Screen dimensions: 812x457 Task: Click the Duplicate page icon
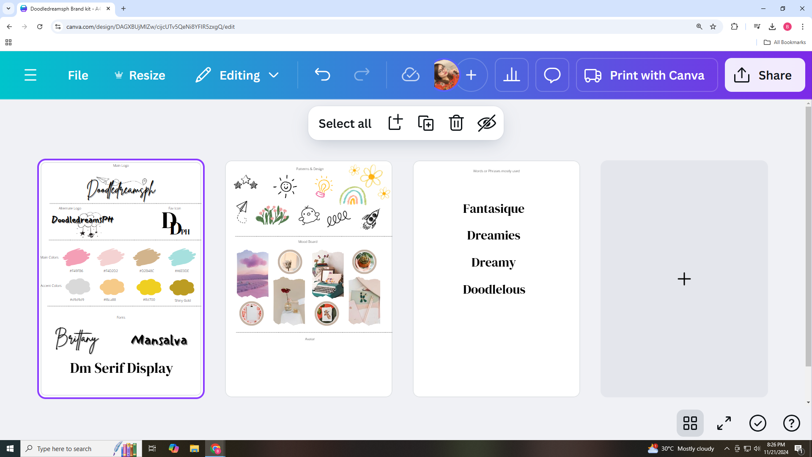pyautogui.click(x=426, y=123)
